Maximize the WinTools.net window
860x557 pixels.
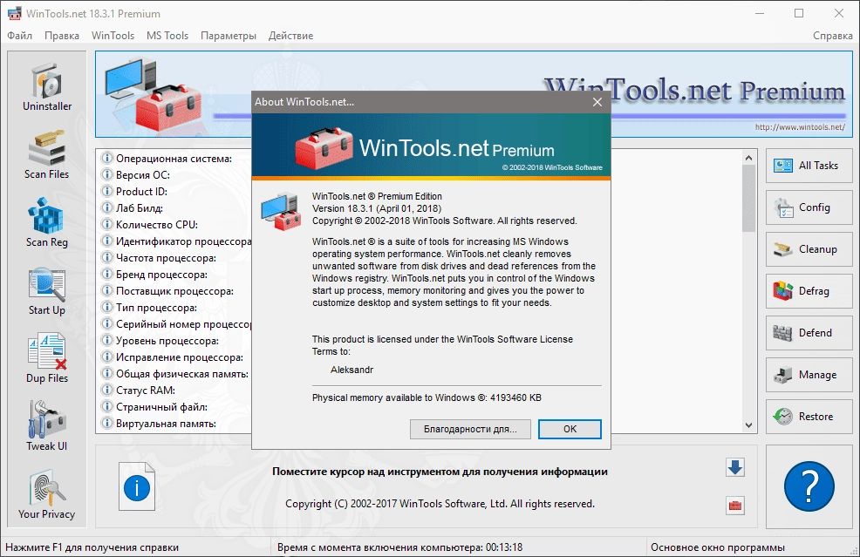(x=799, y=13)
